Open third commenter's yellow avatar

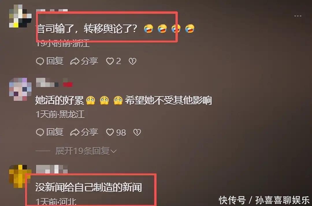(20, 176)
